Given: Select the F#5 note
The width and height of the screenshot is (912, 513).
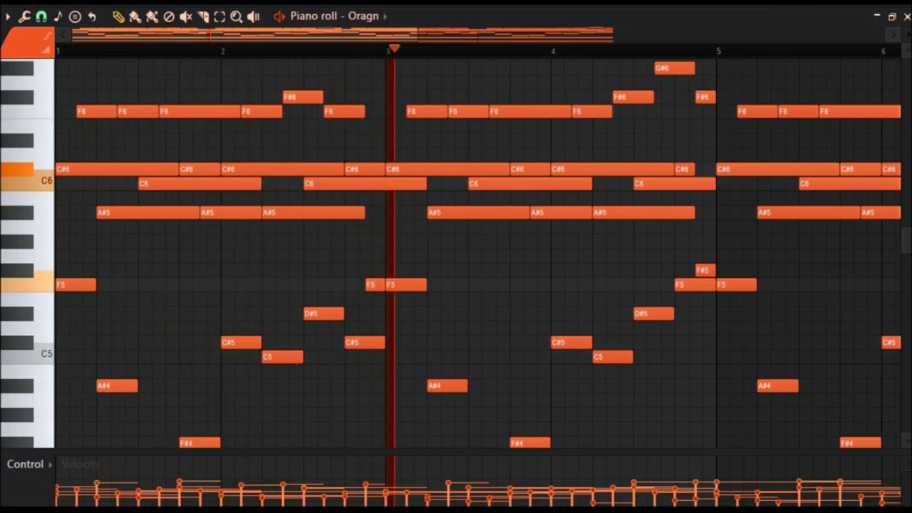Looking at the screenshot, I should 705,270.
